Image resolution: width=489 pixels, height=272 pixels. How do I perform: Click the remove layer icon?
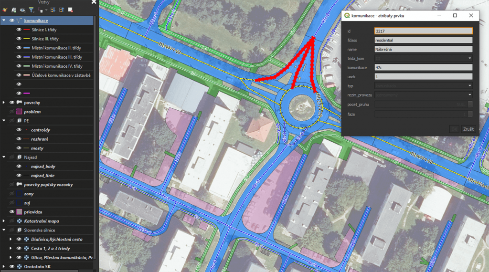click(70, 10)
